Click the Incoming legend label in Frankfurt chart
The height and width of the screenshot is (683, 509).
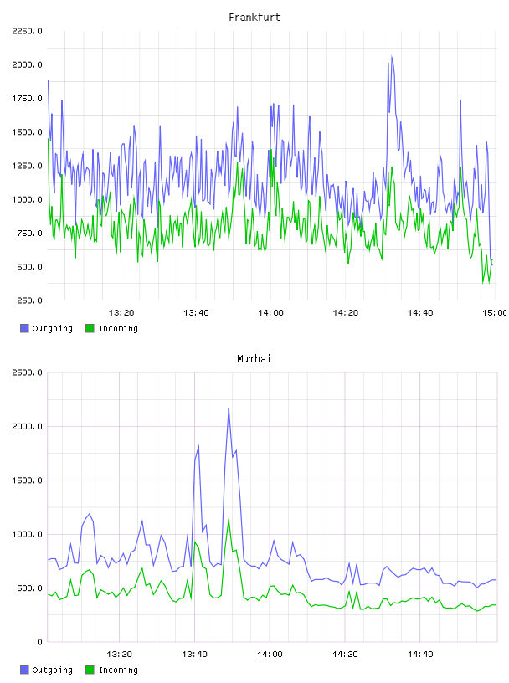pyautogui.click(x=118, y=328)
